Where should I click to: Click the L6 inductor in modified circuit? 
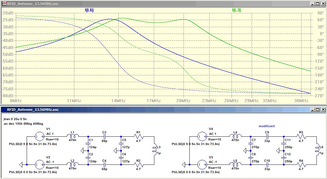[x=317, y=150]
